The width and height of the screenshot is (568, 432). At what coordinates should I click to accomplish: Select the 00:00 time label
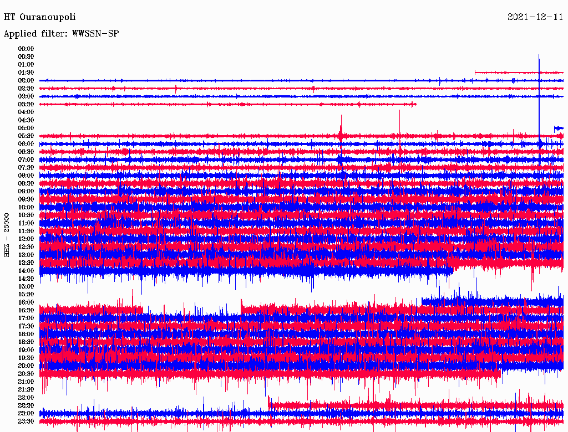click(x=26, y=49)
